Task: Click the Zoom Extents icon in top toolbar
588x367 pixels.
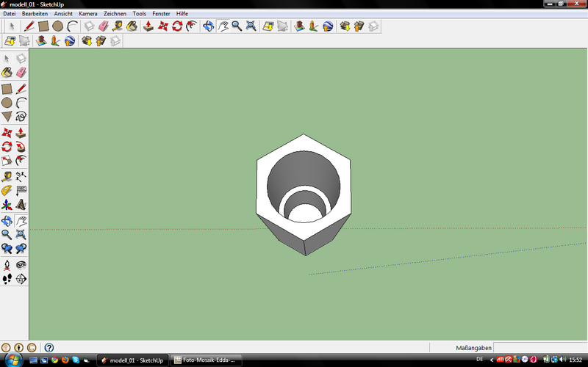Action: point(251,26)
